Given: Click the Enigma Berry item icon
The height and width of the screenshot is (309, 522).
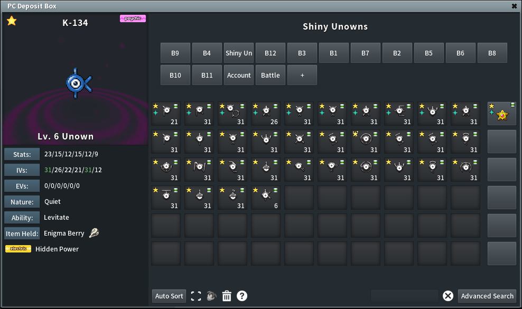Looking at the screenshot, I should point(94,233).
